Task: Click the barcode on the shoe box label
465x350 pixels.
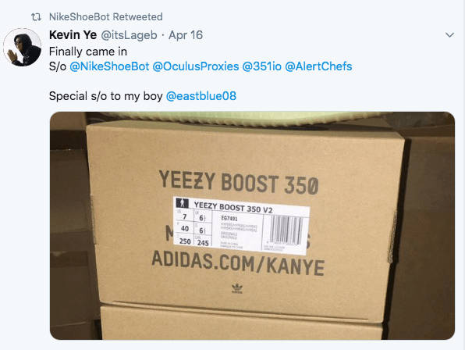Action: click(x=286, y=229)
